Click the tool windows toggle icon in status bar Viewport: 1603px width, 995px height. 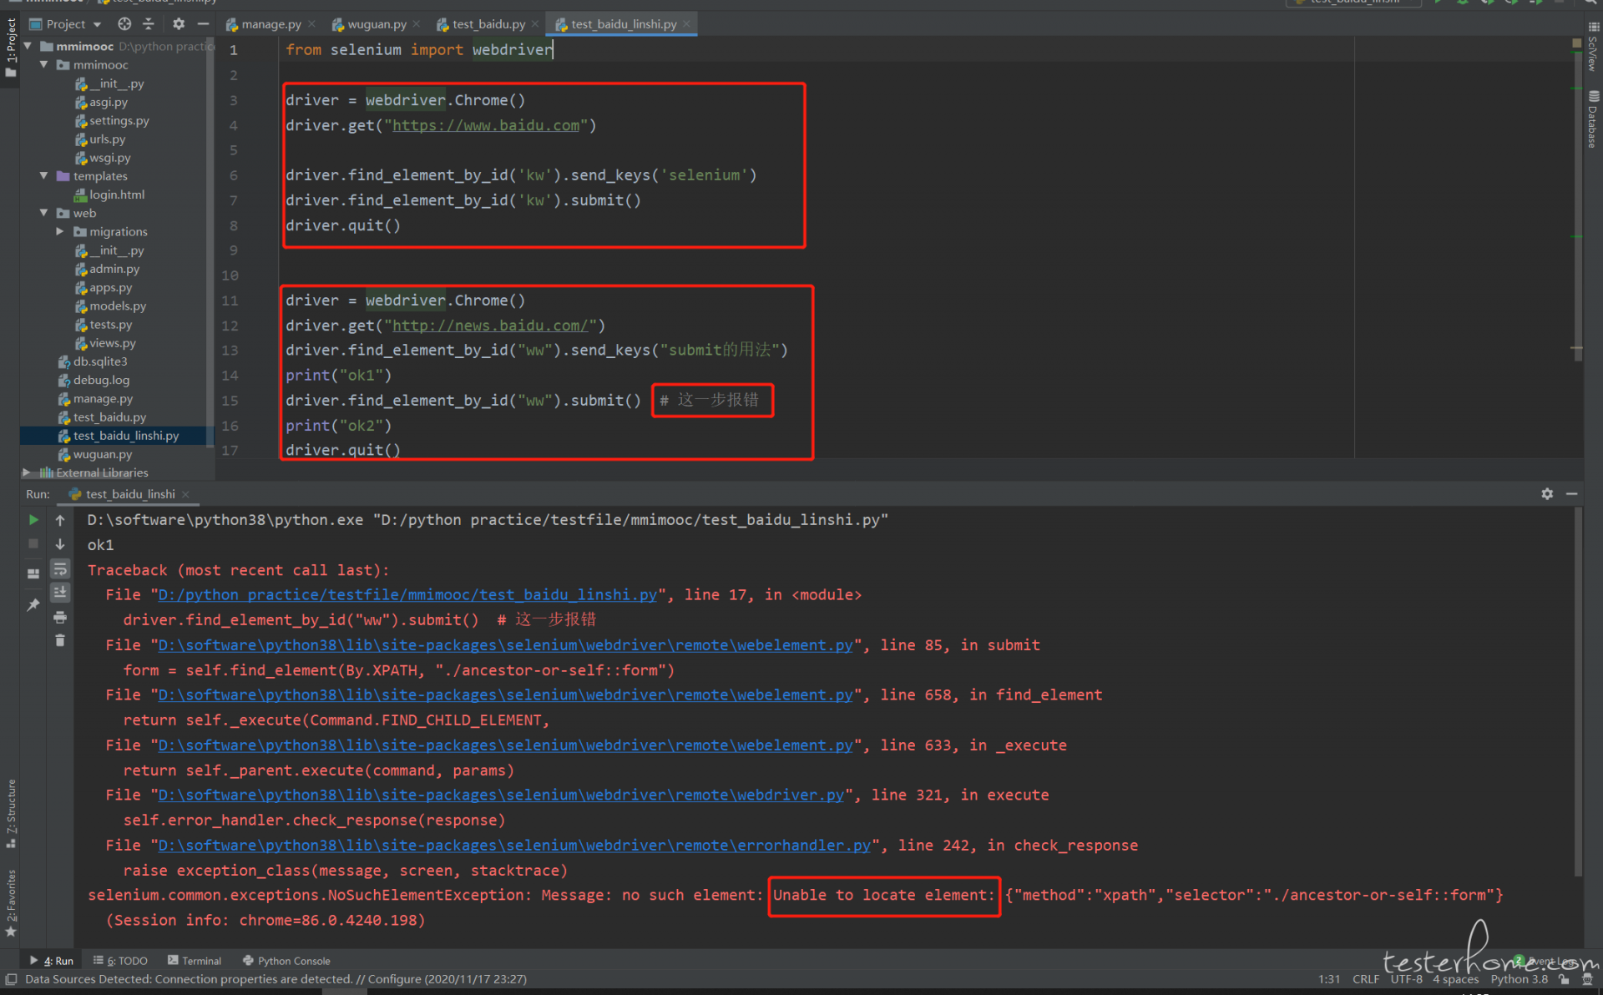11,979
